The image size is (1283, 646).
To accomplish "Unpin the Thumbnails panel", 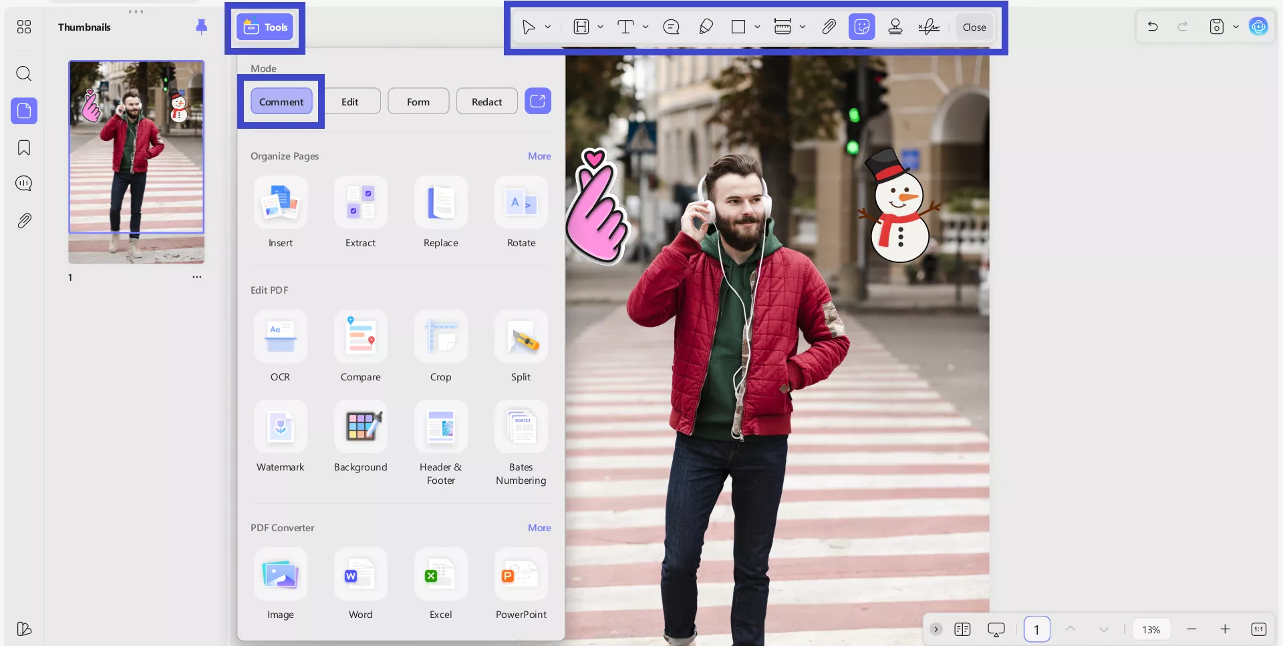I will point(201,27).
